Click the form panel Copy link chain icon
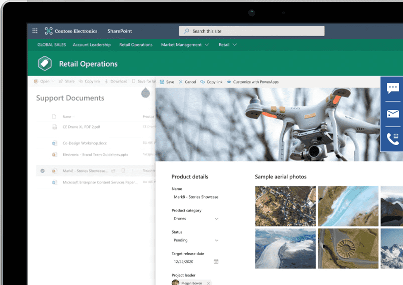 (203, 82)
